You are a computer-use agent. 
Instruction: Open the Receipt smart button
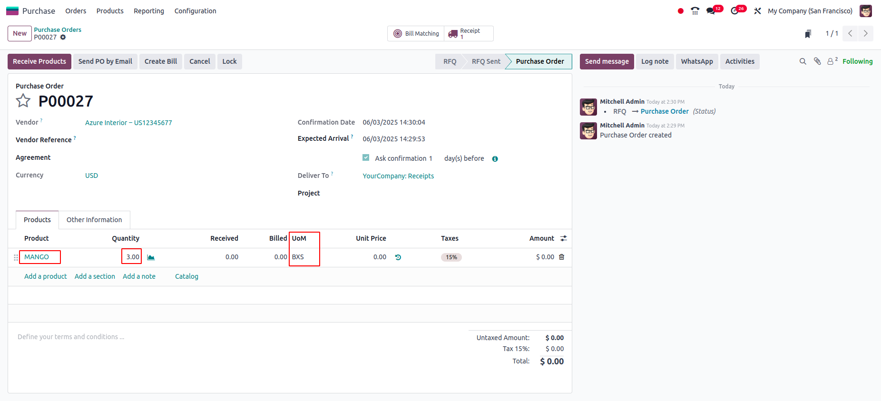point(469,34)
